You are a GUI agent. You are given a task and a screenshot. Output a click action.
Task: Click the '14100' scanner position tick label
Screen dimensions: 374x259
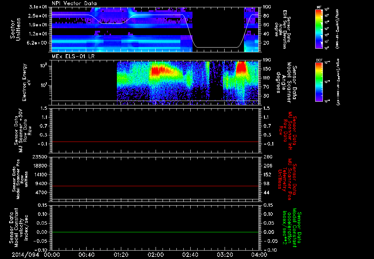coord(40,174)
